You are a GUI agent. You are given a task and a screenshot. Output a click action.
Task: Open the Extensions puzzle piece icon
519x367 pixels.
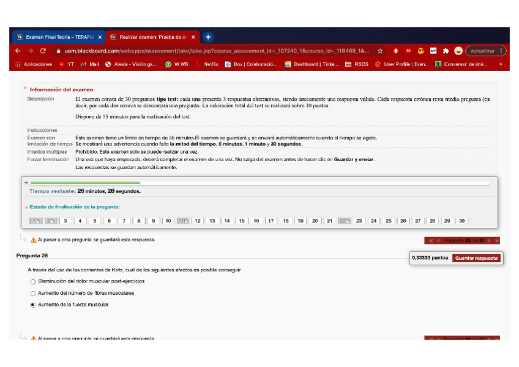click(x=446, y=51)
